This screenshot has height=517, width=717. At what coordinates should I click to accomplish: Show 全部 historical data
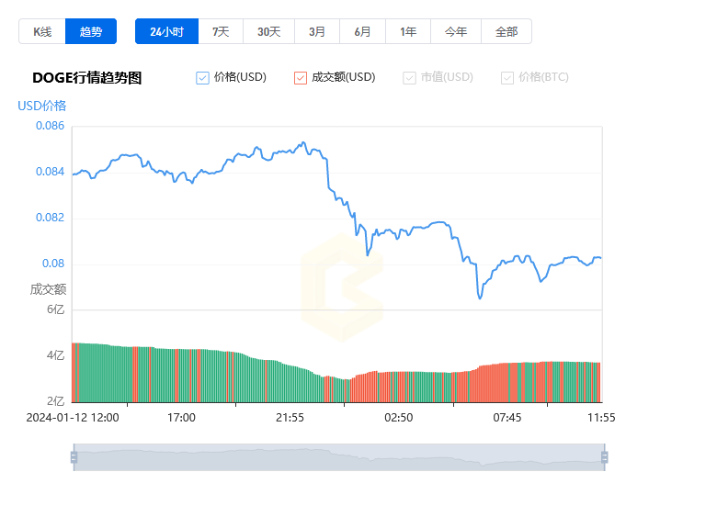tap(506, 31)
